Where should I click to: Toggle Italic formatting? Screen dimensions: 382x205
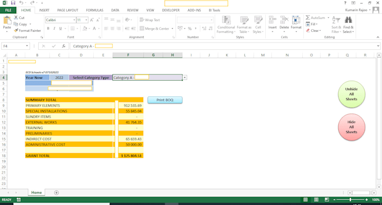(x=54, y=29)
